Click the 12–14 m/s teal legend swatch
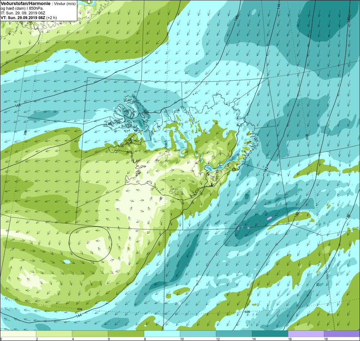 click(234, 334)
